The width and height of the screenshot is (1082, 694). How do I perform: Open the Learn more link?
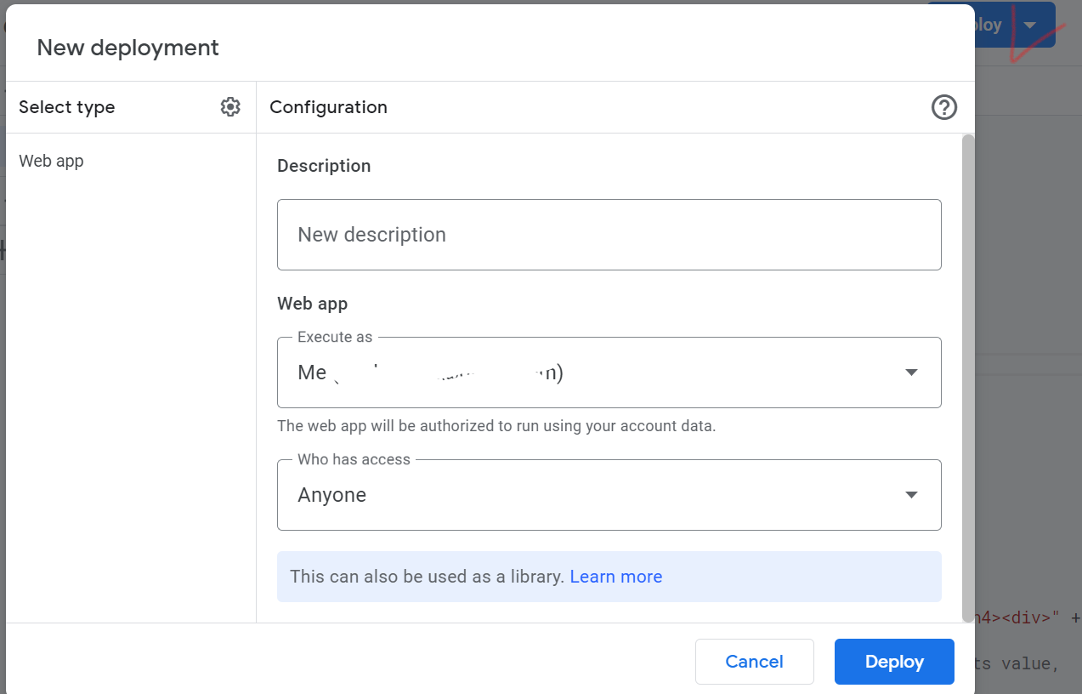tap(615, 577)
